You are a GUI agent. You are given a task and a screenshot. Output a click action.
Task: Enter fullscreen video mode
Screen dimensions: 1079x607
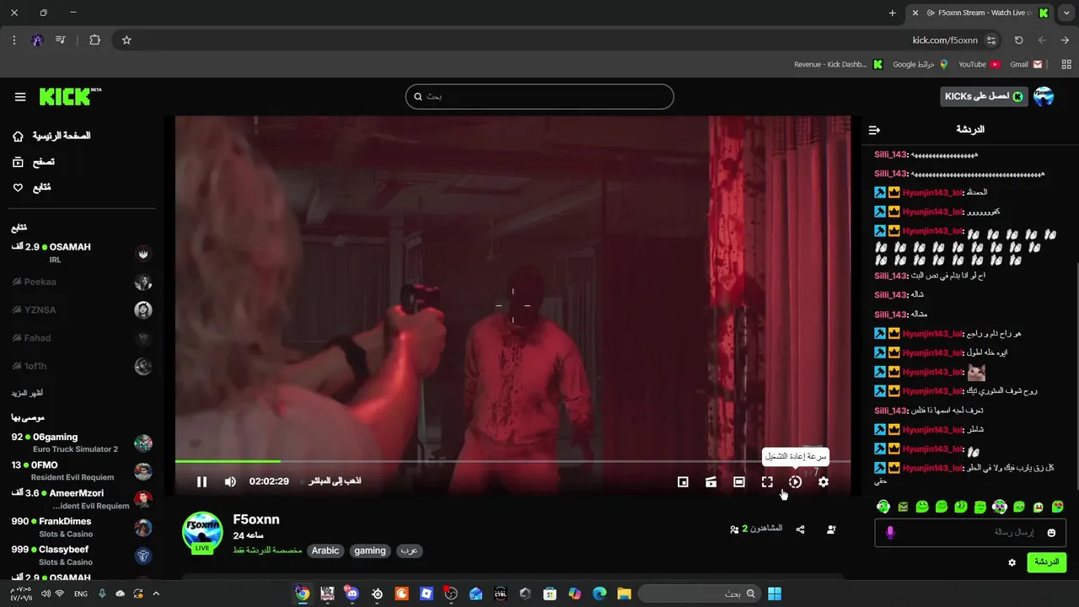767,481
